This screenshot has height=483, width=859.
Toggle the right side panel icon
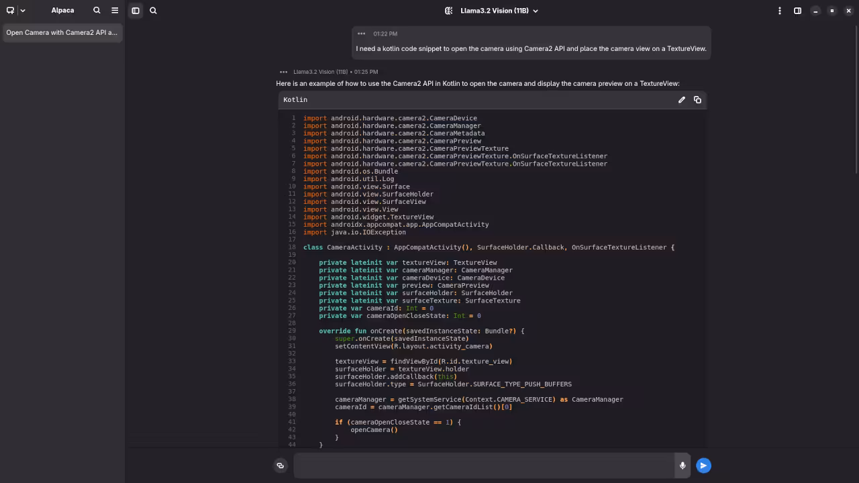pos(797,11)
